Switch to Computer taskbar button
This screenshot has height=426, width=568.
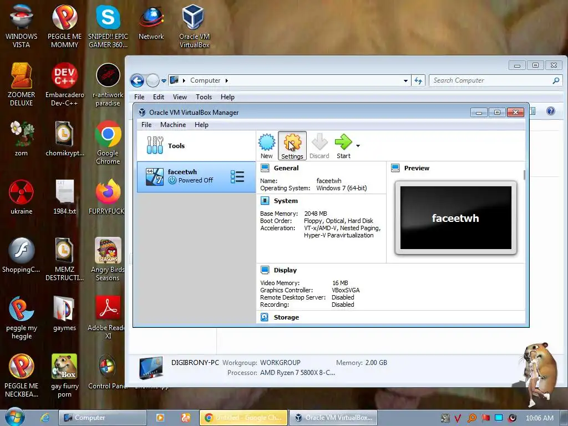[x=103, y=418]
